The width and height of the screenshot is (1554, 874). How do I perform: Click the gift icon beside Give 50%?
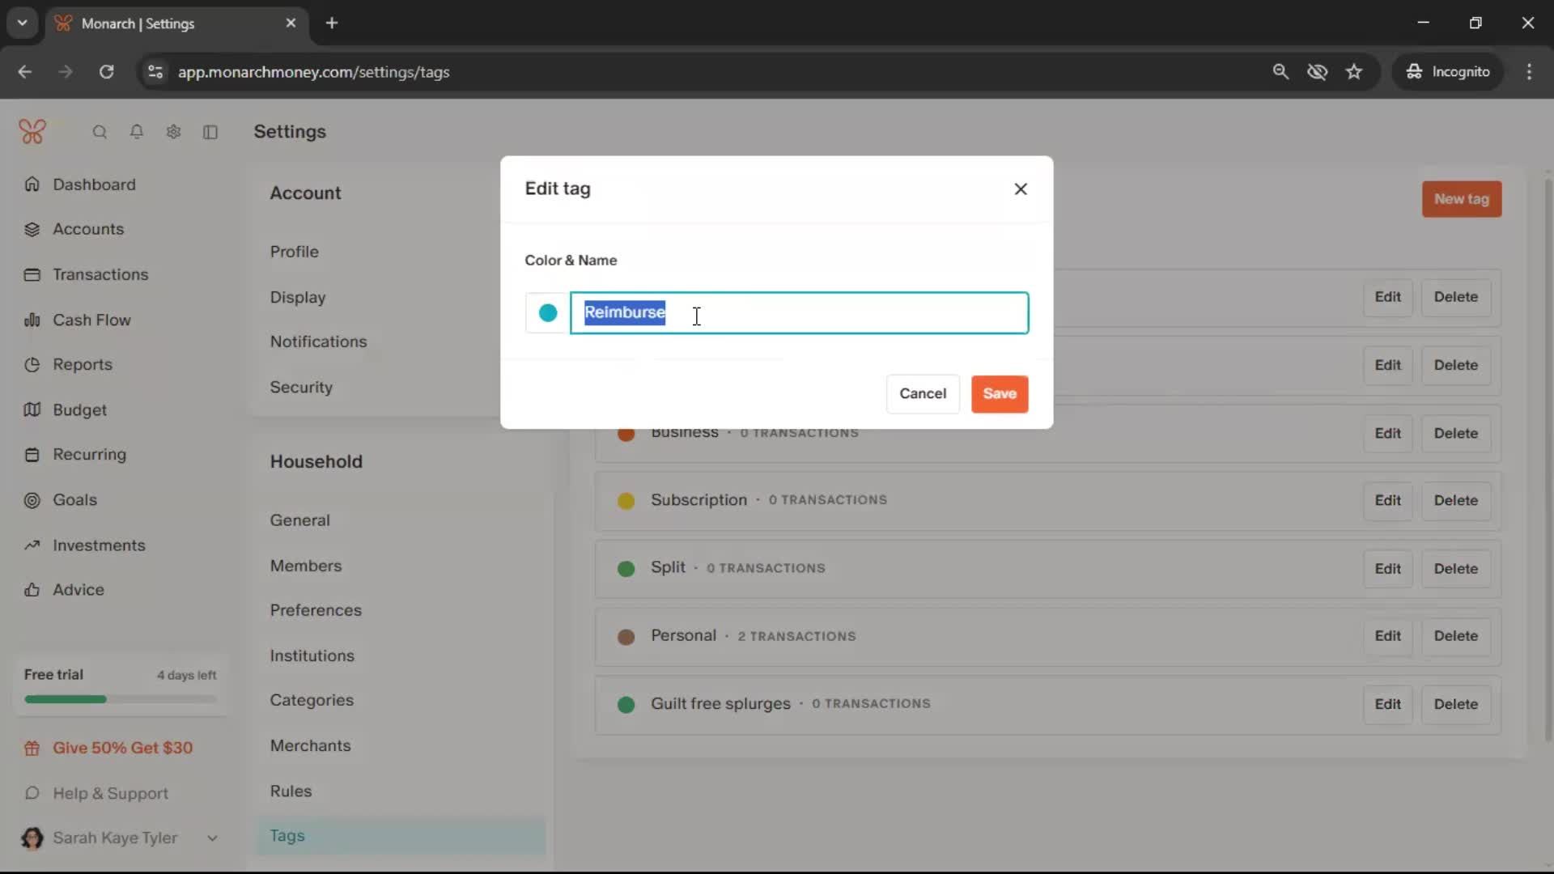pyautogui.click(x=32, y=749)
